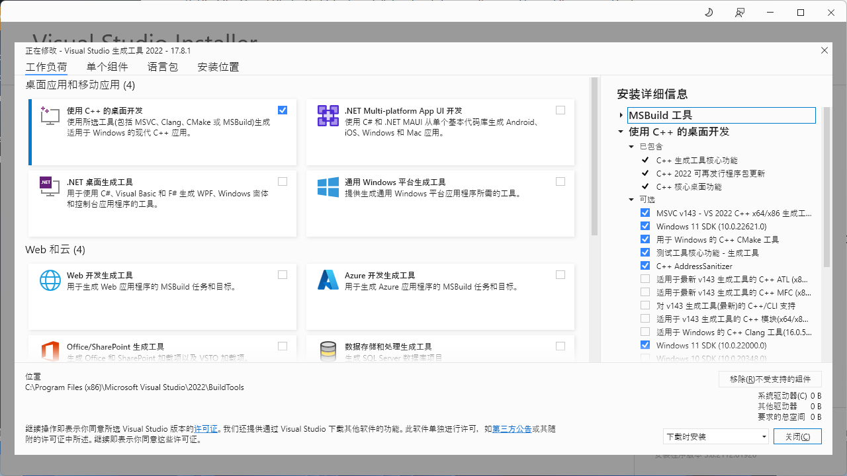The height and width of the screenshot is (476, 847).
Task: Switch to the 语言包 tab
Action: point(163,67)
